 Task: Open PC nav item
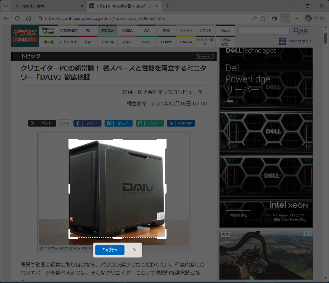[x=88, y=30]
